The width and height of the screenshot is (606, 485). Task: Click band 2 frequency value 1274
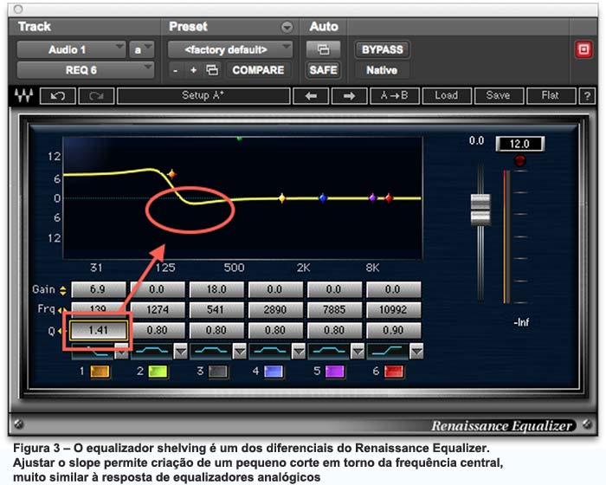(158, 309)
